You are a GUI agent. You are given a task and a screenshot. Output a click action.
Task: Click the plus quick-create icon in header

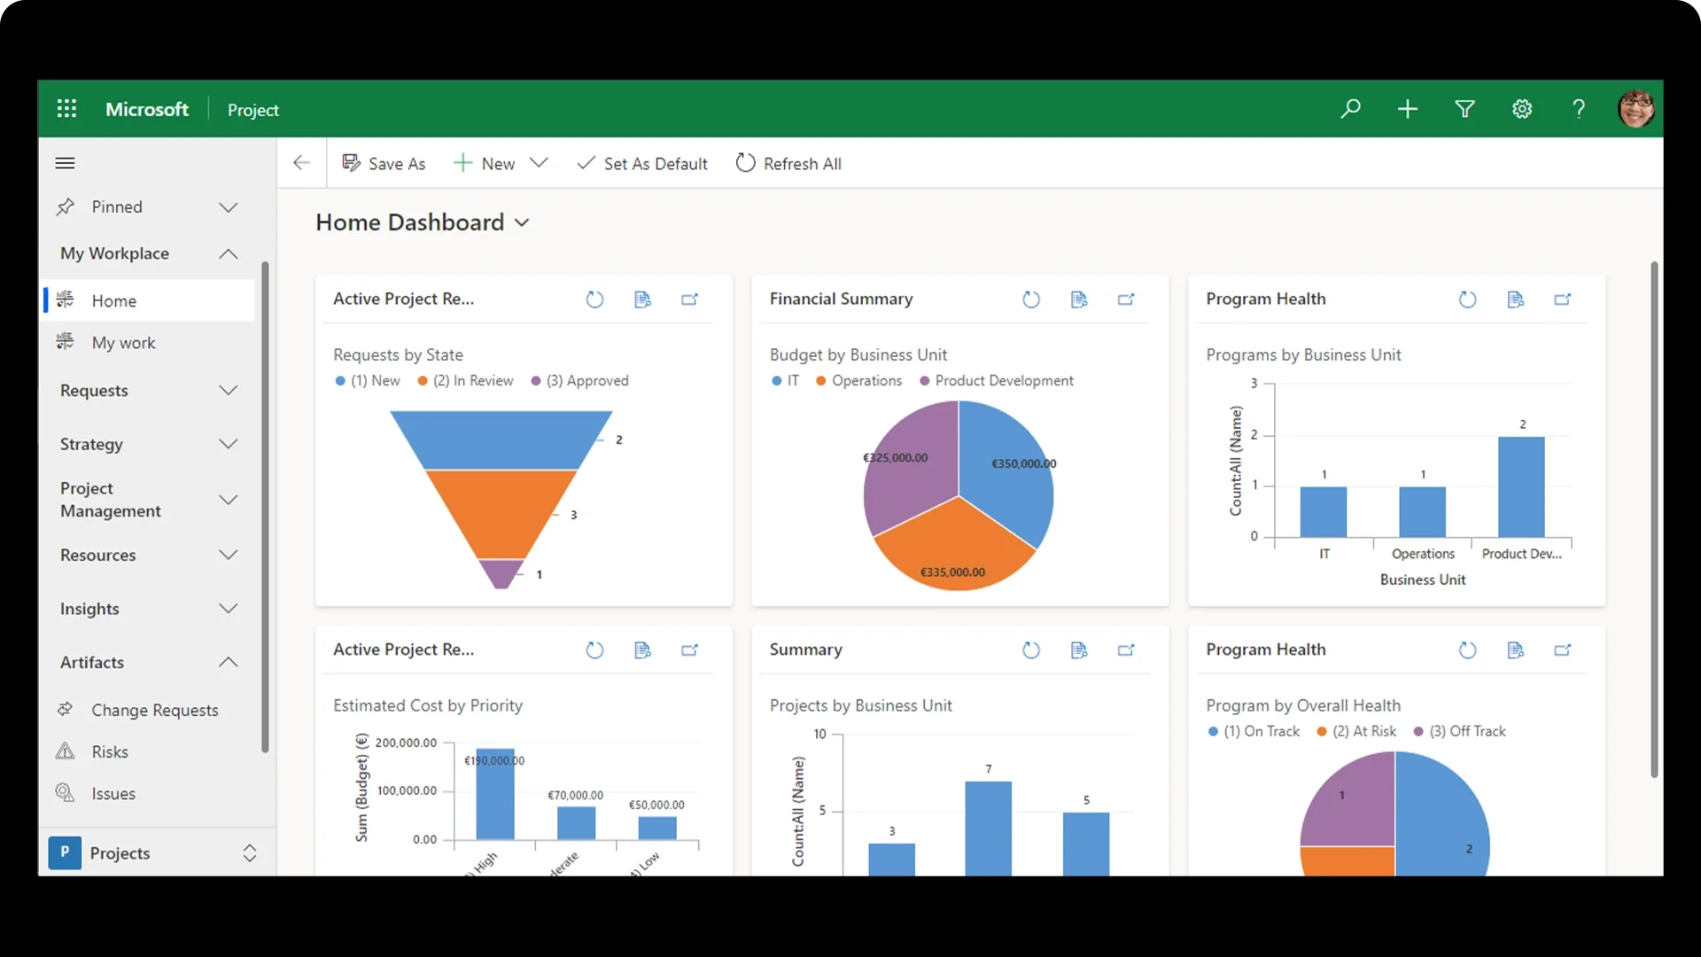[1408, 109]
